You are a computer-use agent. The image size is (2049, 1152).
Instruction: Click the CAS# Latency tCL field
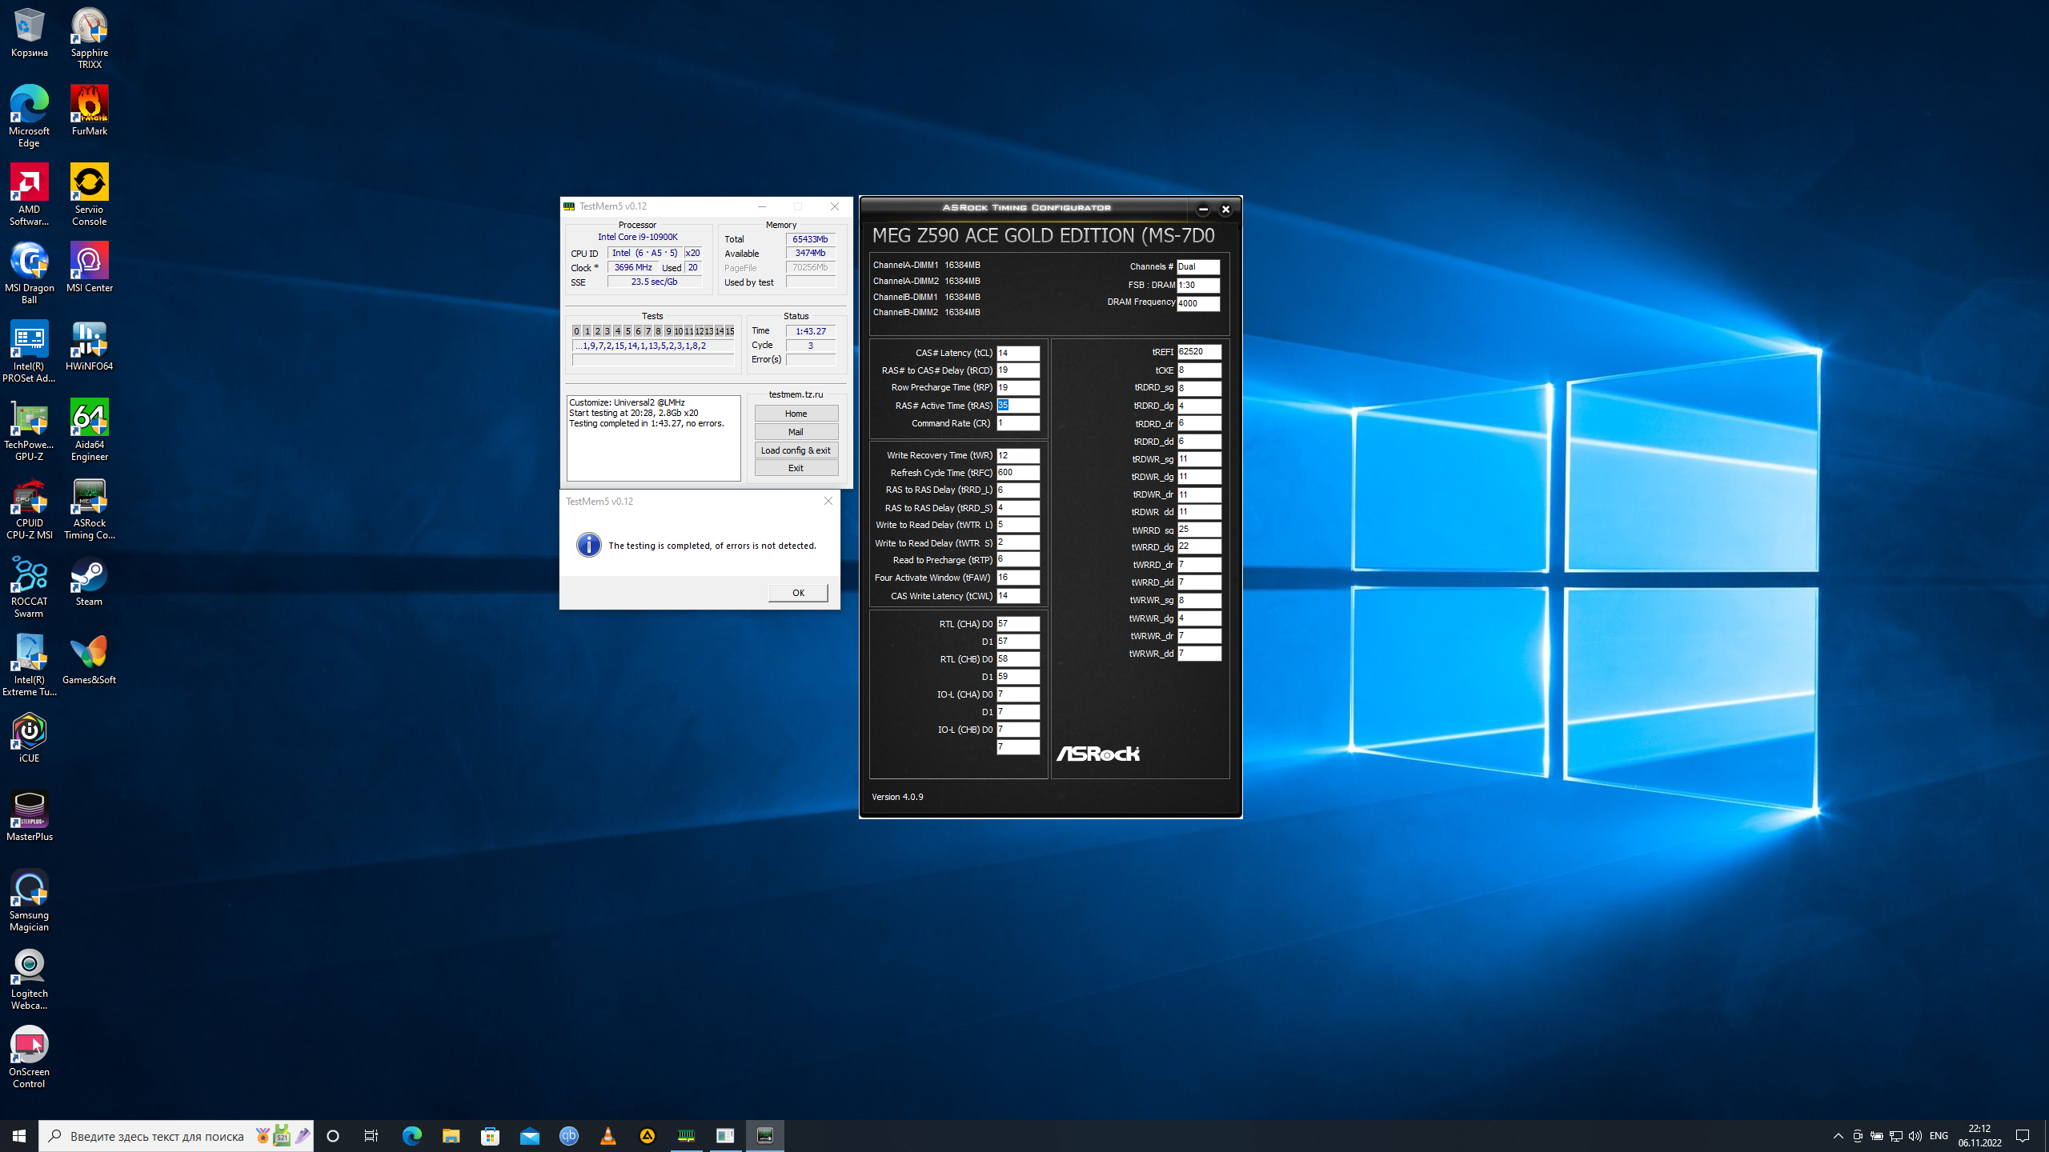[1017, 353]
